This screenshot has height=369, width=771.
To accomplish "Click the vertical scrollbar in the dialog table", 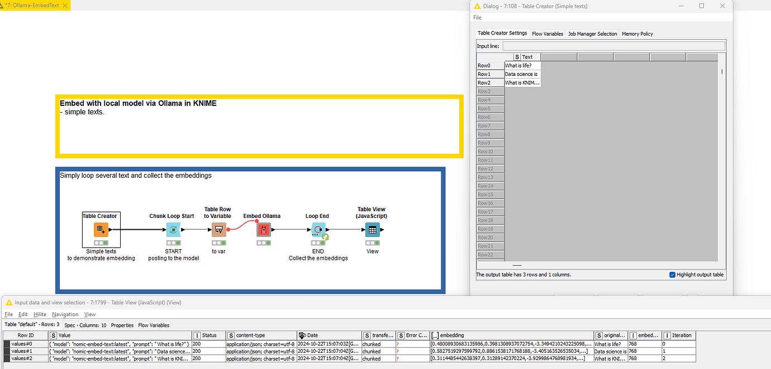I will (x=721, y=72).
